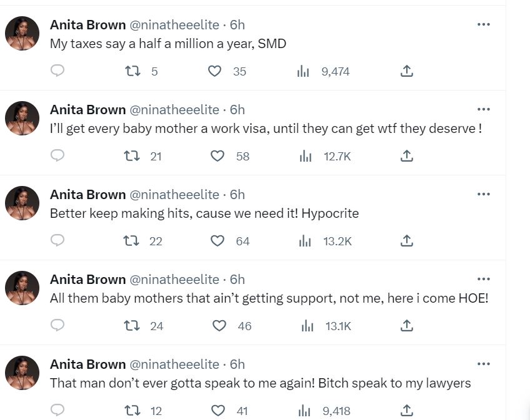530x420 pixels.
Task: Open profile picture on 'here i come' tweet
Action: [22, 288]
